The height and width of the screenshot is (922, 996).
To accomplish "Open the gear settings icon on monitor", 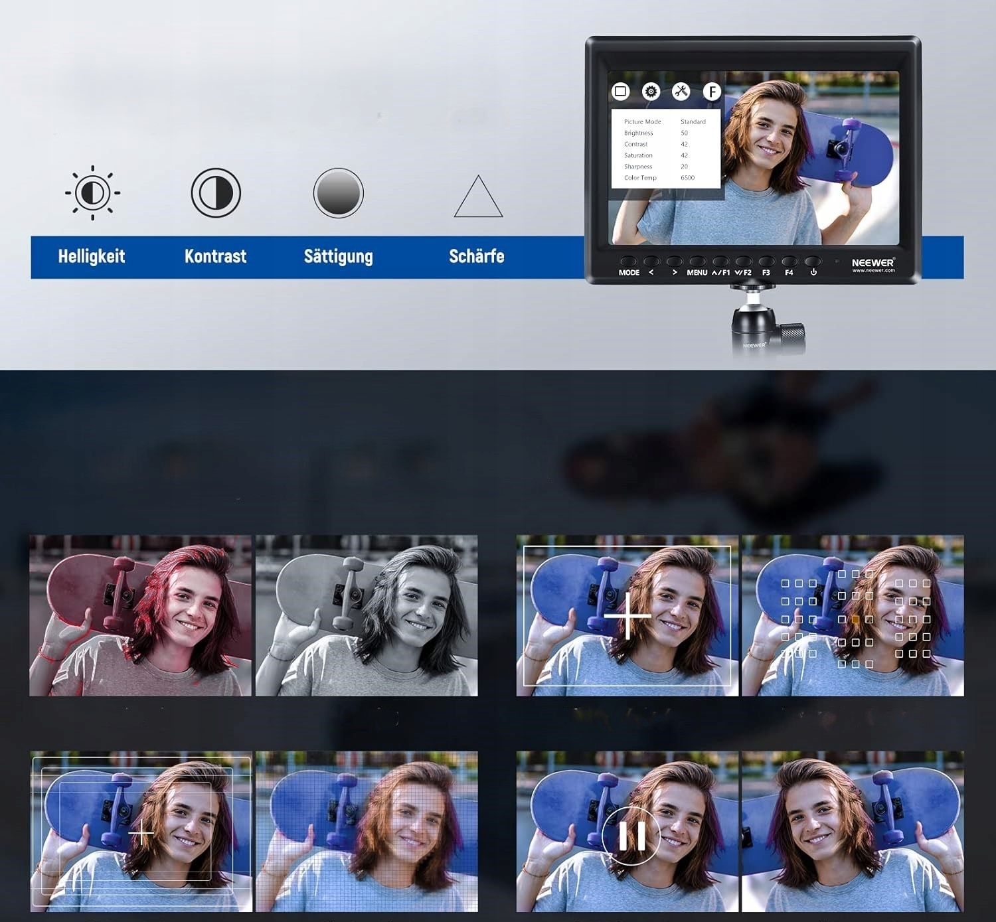I will tap(651, 92).
